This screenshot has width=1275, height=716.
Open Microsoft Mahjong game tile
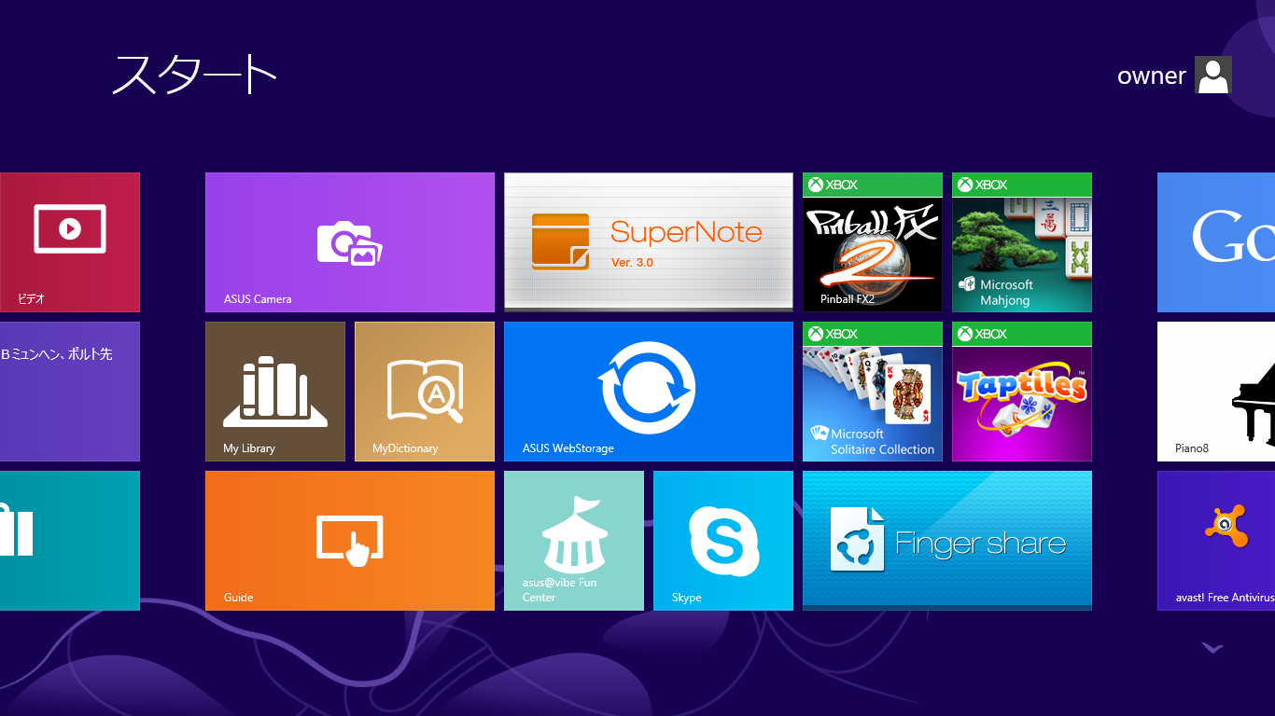(1022, 242)
